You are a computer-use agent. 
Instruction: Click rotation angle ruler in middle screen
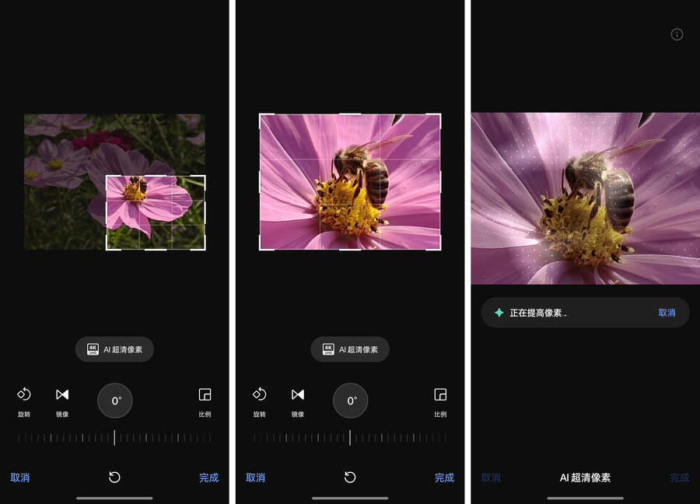[x=350, y=437]
